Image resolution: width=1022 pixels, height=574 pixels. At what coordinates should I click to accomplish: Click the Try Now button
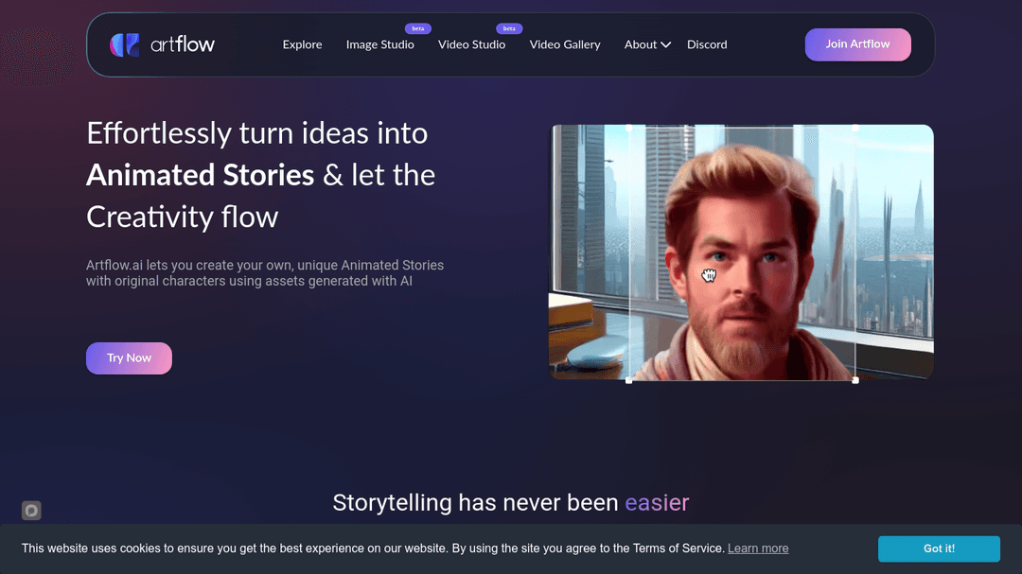coord(129,358)
